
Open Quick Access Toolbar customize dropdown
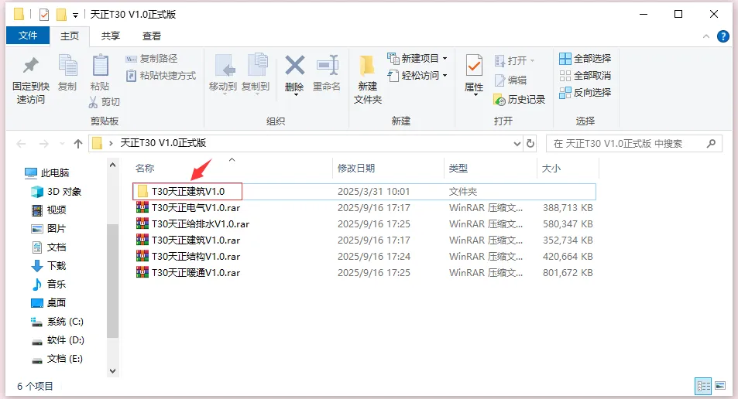(75, 15)
